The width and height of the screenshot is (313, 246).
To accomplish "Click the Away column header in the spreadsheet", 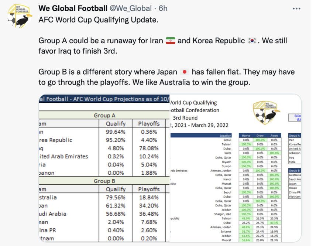I will (274, 136).
